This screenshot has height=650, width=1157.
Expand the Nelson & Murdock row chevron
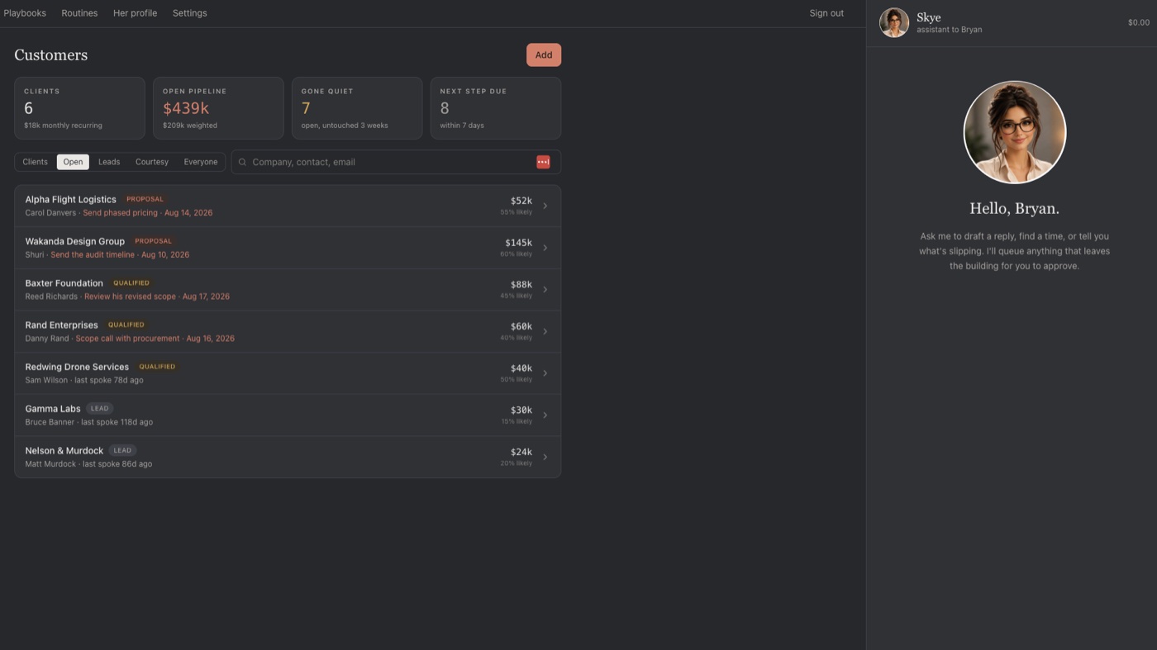pyautogui.click(x=545, y=457)
